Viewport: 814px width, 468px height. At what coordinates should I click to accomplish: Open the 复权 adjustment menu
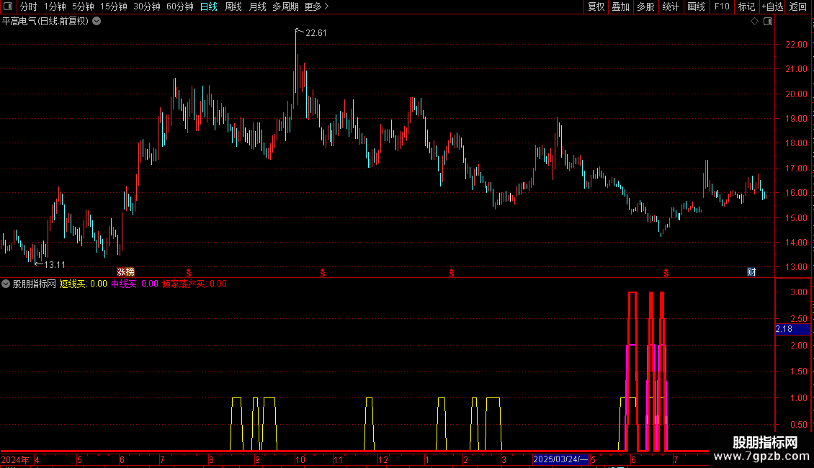click(596, 6)
